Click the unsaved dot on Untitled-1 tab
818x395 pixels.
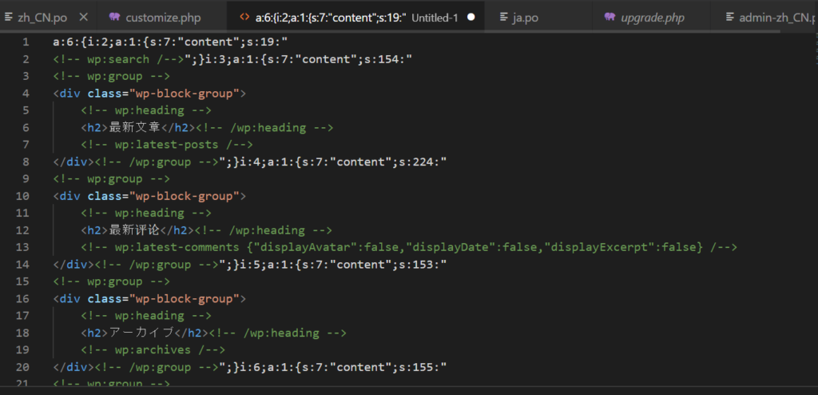(x=471, y=17)
